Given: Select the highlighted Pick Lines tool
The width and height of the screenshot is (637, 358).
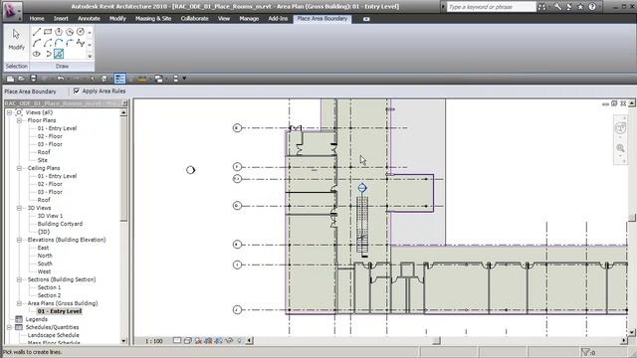Looking at the screenshot, I should (59, 54).
